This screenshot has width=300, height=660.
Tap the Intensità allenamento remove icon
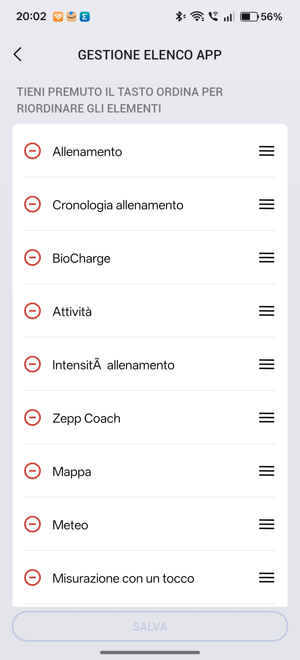32,364
